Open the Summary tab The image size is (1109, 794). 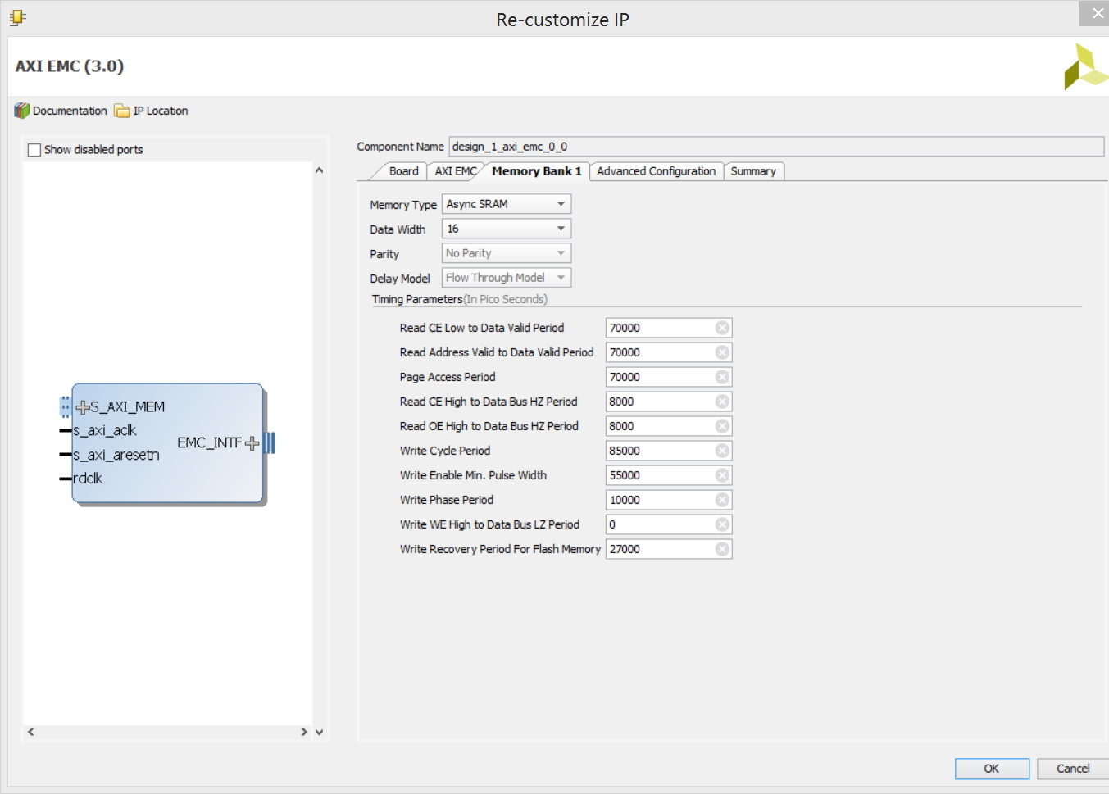[753, 171]
